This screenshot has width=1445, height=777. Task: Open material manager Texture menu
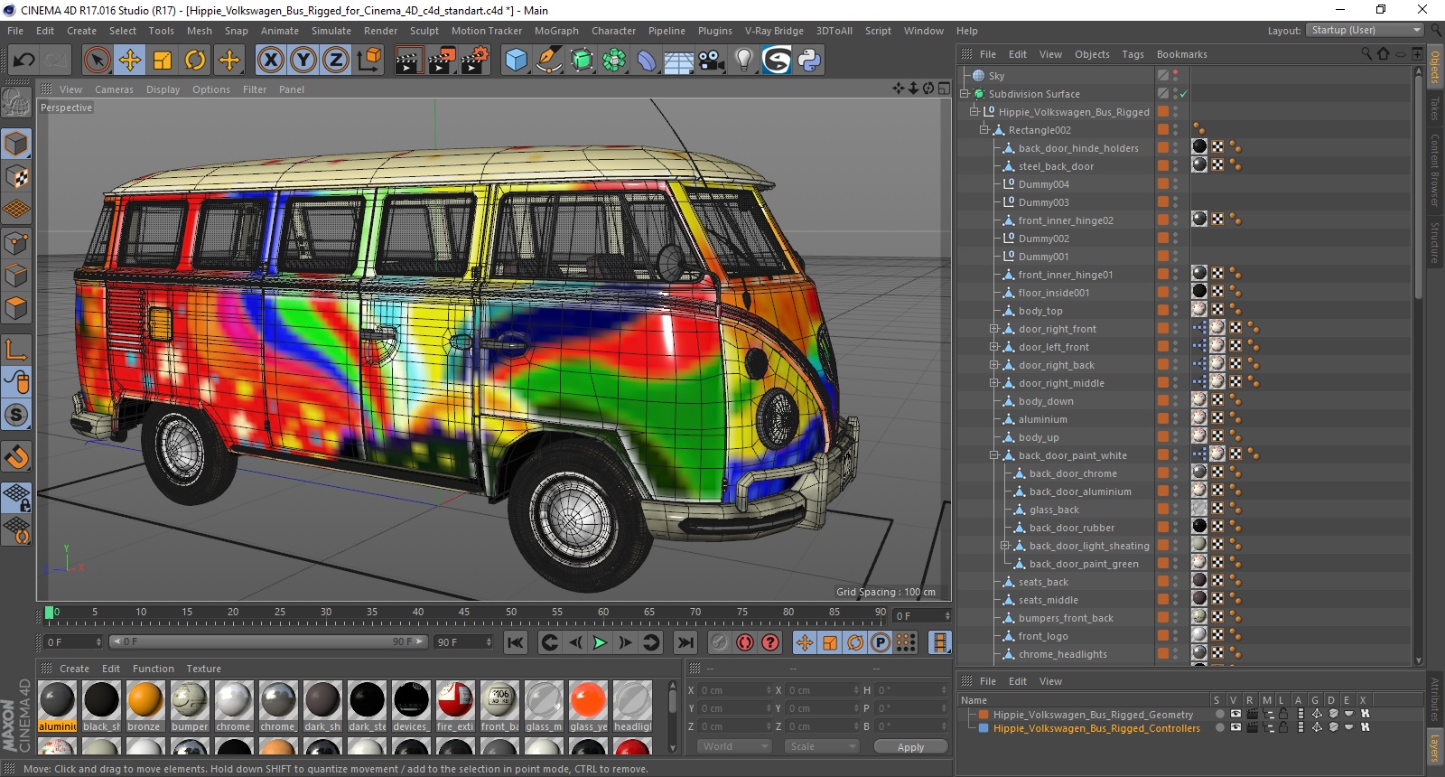[203, 669]
